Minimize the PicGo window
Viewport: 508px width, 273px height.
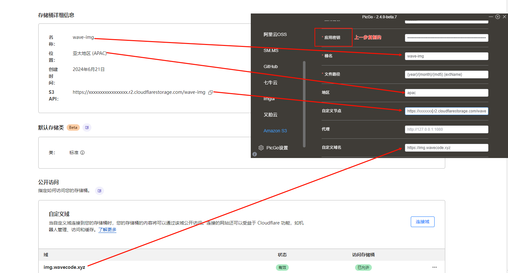[x=491, y=17]
